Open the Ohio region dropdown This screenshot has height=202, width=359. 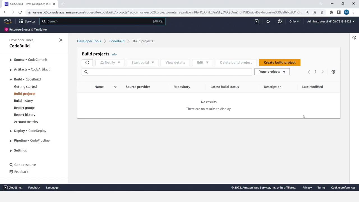[294, 21]
